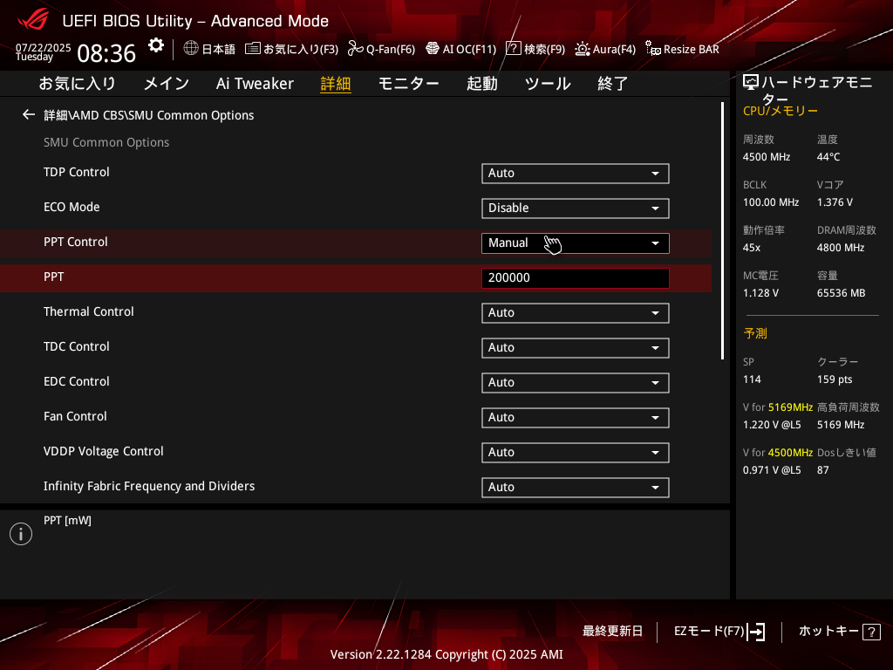This screenshot has height=670, width=893.
Task: Click the PPT value input field
Action: pos(576,278)
